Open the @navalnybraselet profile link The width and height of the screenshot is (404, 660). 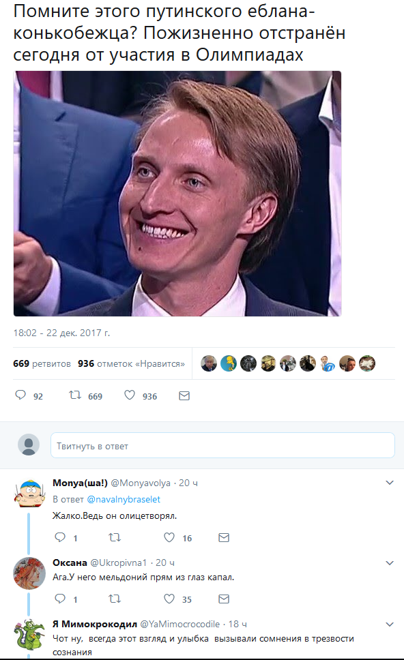(124, 499)
